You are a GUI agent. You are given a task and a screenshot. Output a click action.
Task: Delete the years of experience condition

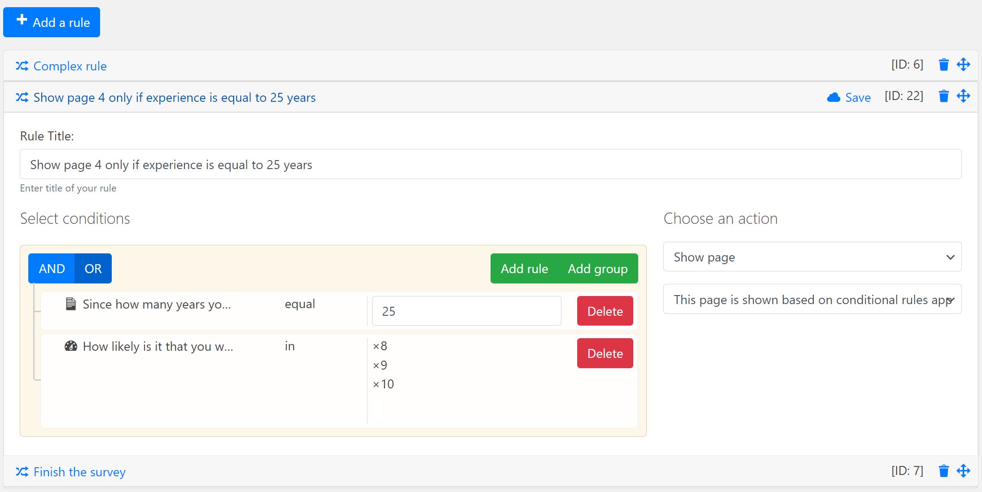click(x=605, y=311)
